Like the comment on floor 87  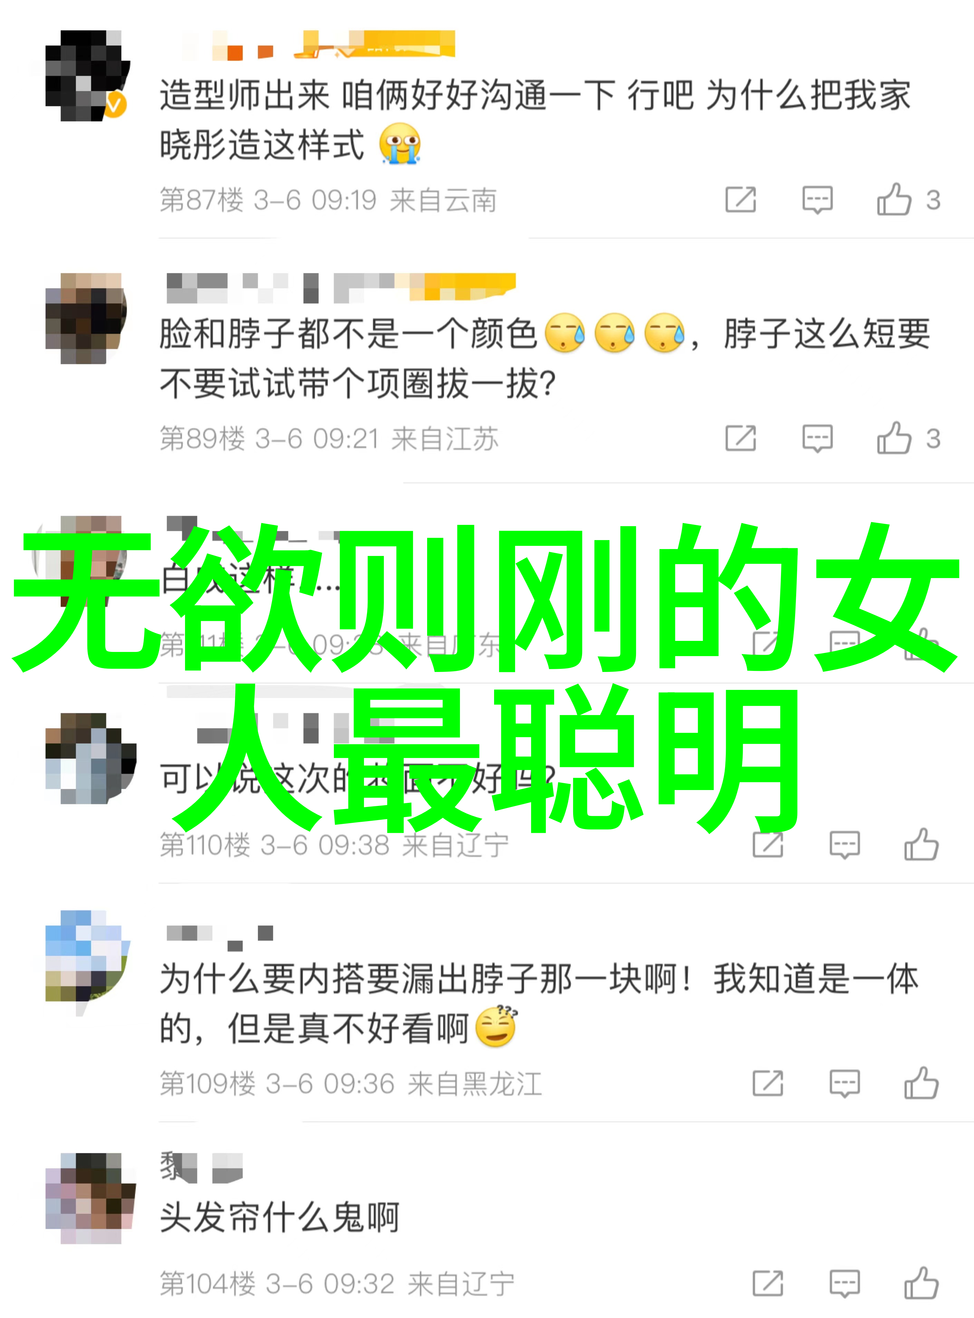pos(894,199)
